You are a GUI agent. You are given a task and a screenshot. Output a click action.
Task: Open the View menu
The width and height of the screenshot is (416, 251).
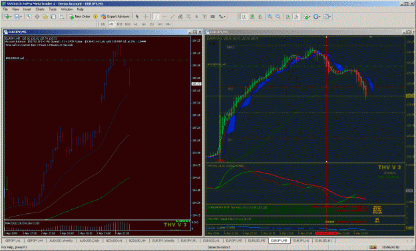pos(15,9)
